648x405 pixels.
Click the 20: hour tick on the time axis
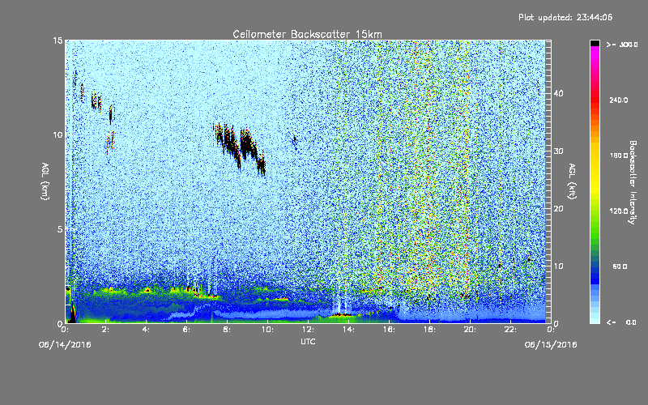coord(470,330)
